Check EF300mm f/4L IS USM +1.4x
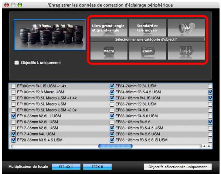 point(14,86)
